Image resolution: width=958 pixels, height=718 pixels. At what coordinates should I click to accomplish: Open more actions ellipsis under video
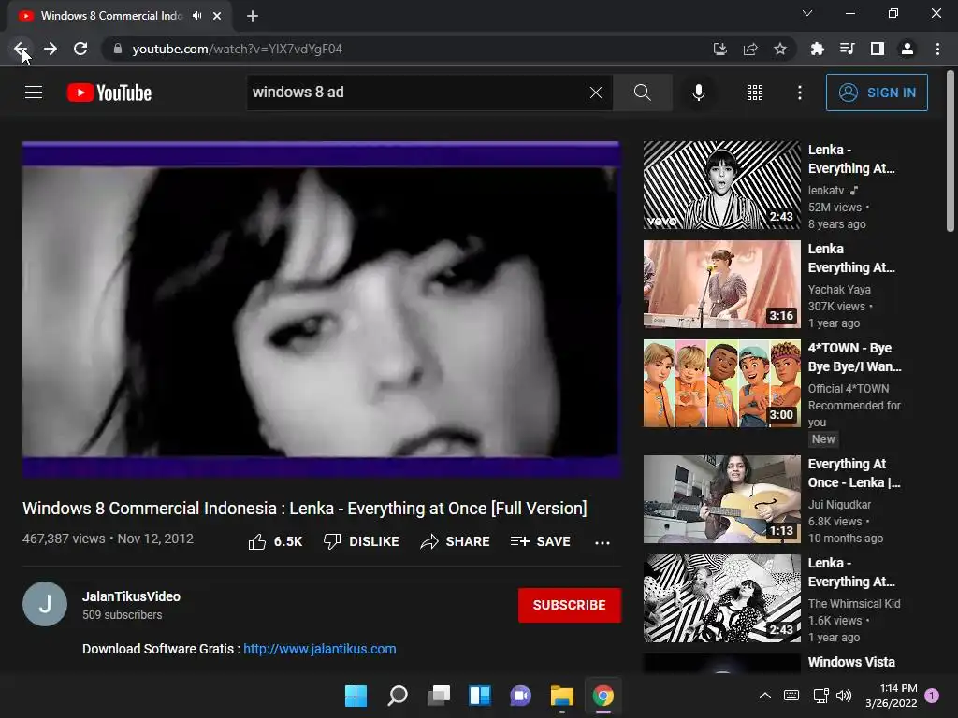click(x=602, y=542)
